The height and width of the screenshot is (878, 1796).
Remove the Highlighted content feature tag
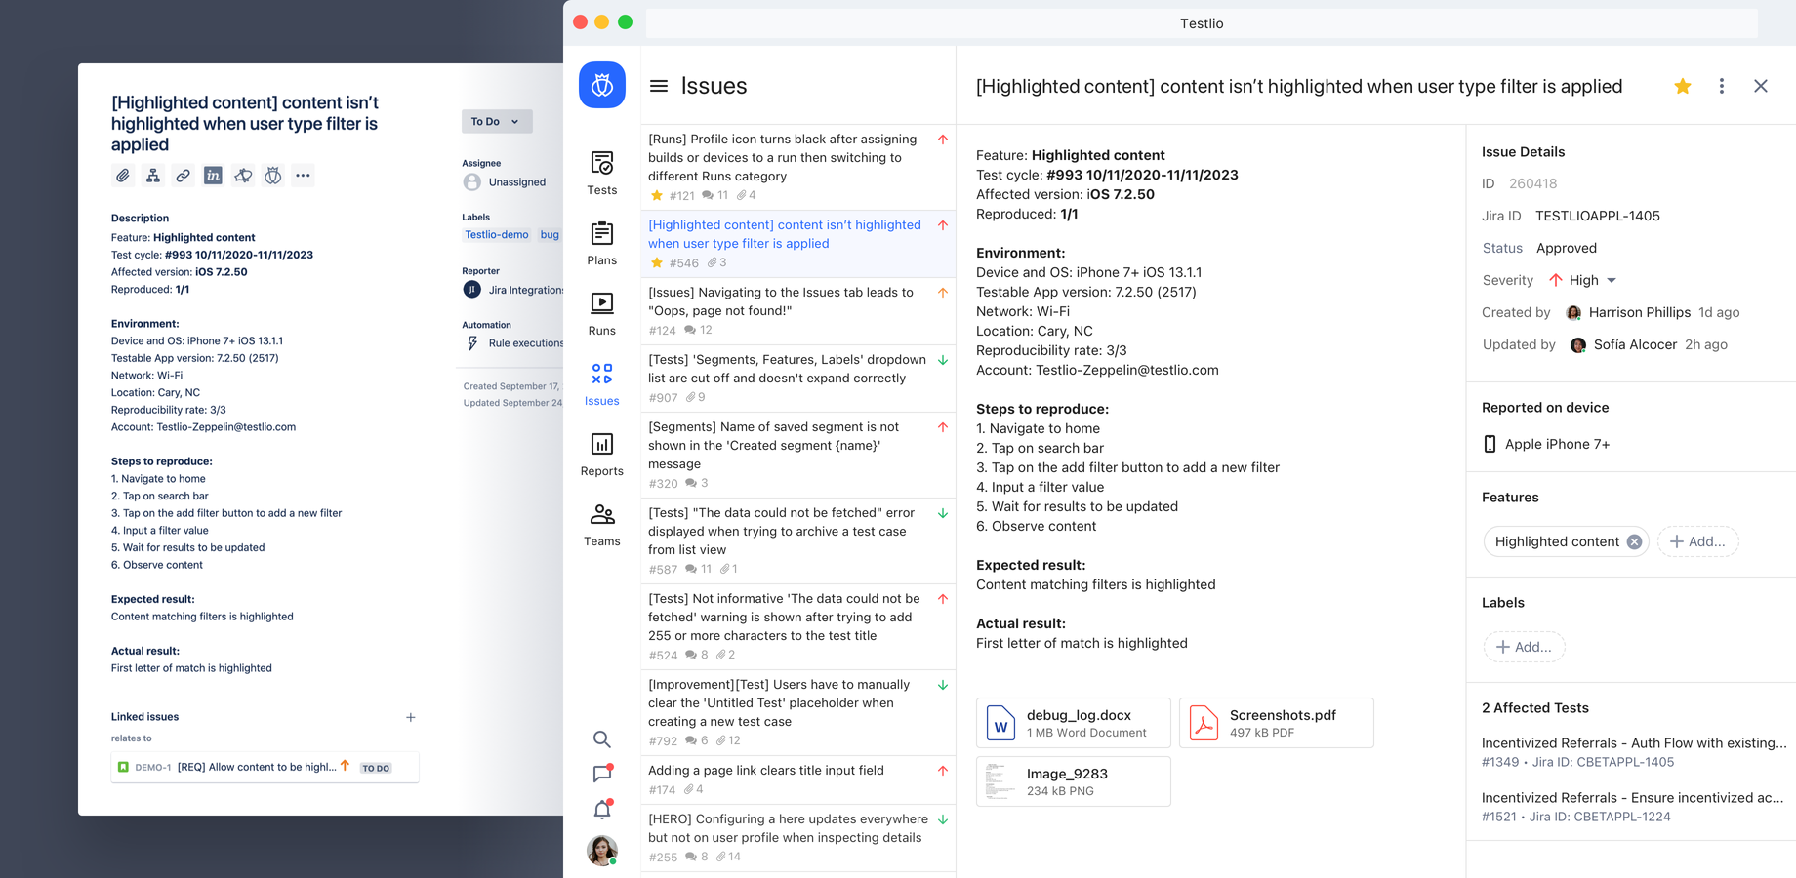[x=1634, y=541]
